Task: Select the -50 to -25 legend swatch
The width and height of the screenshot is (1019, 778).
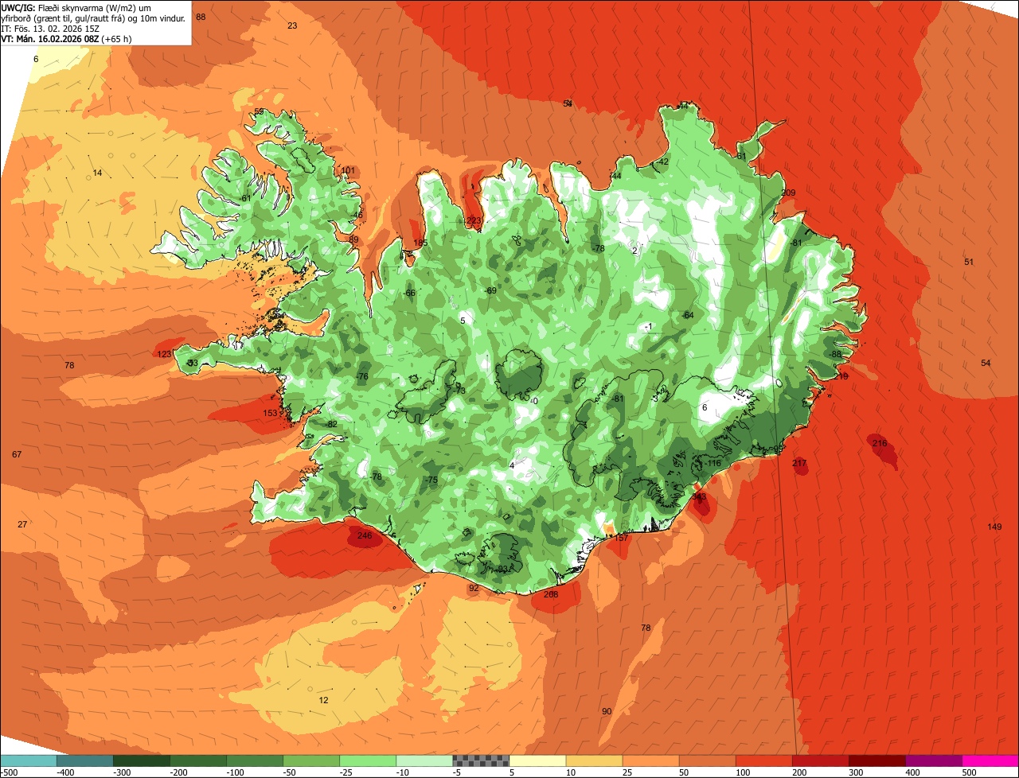Action: (x=311, y=761)
